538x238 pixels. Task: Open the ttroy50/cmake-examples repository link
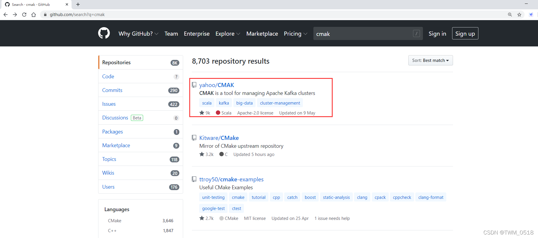(x=231, y=179)
